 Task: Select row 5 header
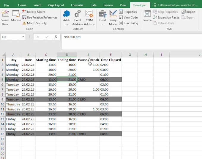click(3, 80)
